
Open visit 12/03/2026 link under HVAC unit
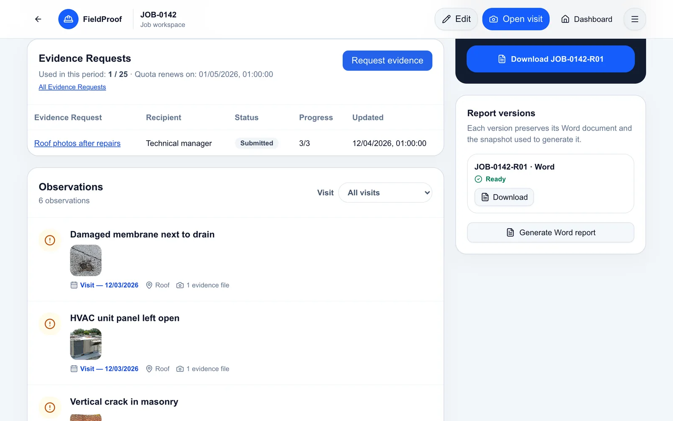[109, 369]
